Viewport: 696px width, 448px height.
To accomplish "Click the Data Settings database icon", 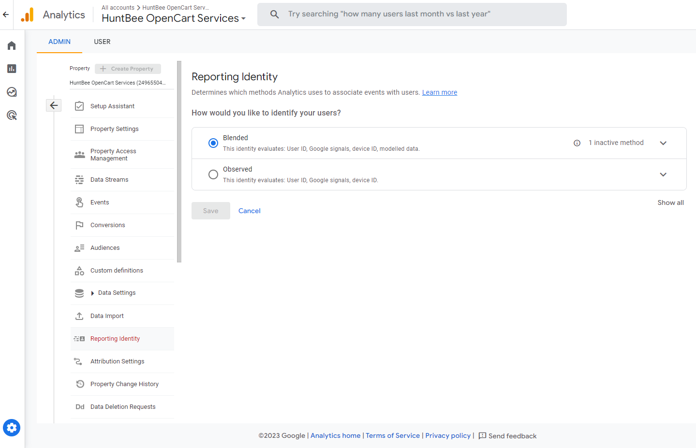I will coord(79,293).
